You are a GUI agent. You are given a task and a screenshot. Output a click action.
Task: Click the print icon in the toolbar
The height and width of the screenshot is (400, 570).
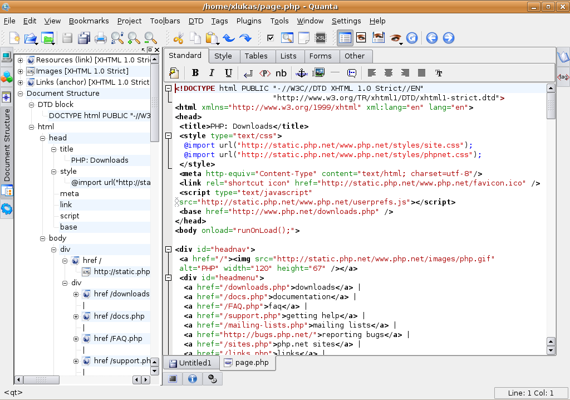coord(101,38)
